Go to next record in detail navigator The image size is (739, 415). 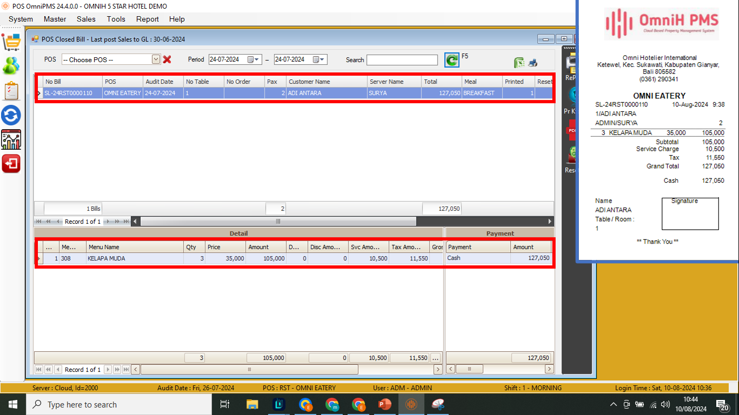108,370
